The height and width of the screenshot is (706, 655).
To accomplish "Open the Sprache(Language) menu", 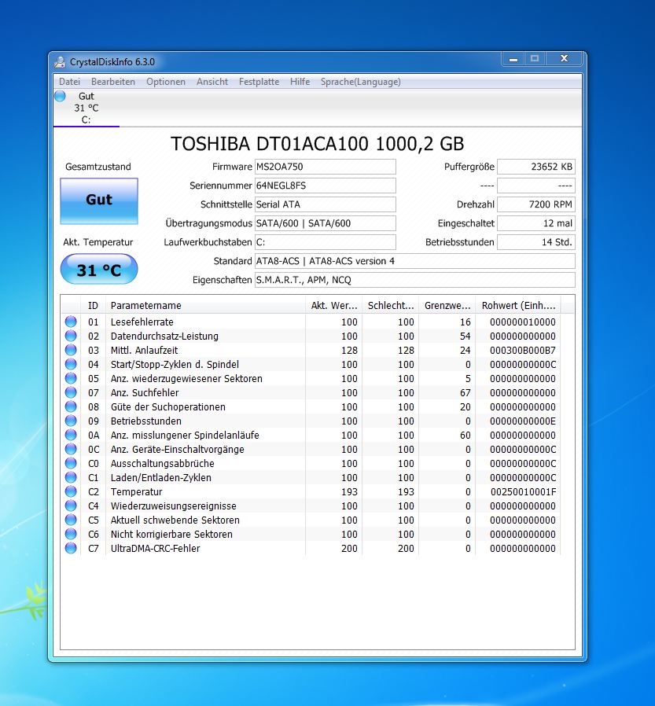I will (x=361, y=82).
